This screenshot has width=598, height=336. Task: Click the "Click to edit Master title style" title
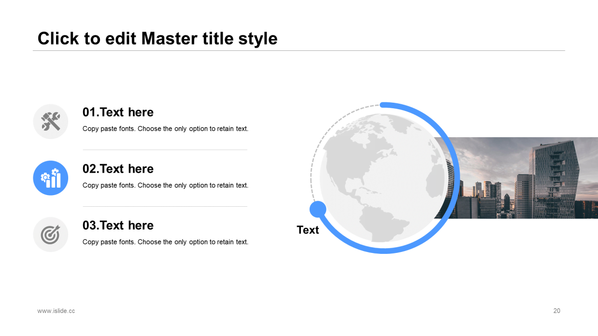(x=157, y=38)
